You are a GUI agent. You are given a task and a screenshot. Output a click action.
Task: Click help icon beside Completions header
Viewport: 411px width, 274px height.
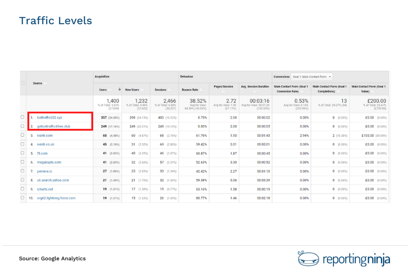pos(338,91)
